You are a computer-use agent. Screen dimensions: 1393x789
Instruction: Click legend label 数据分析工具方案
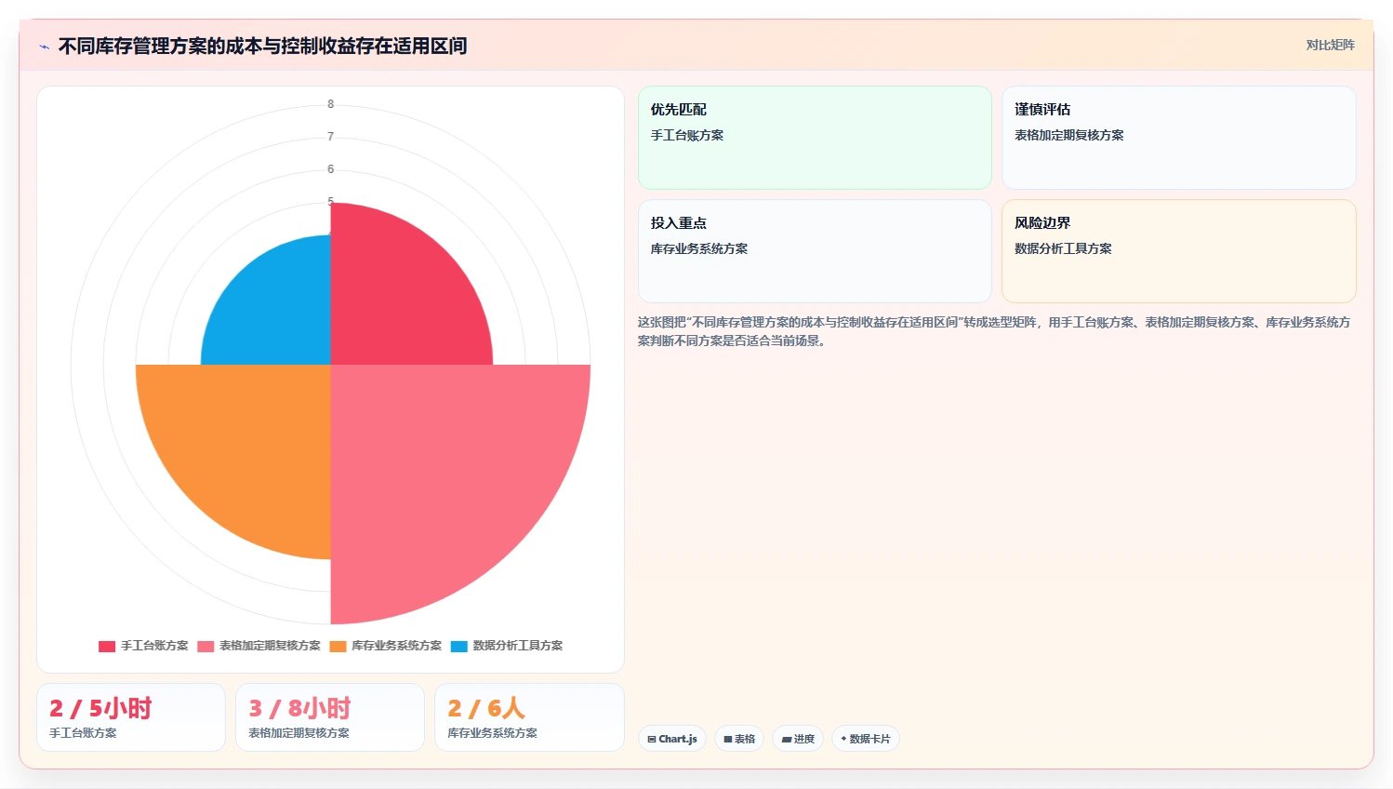[518, 646]
